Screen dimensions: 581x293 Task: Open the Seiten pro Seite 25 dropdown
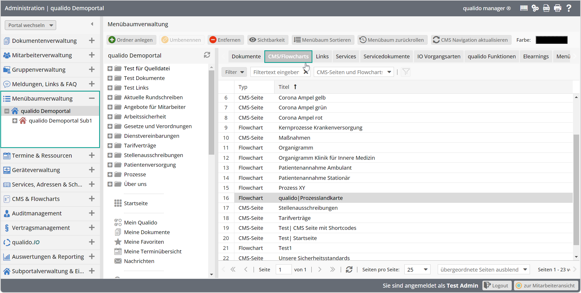[417, 269]
